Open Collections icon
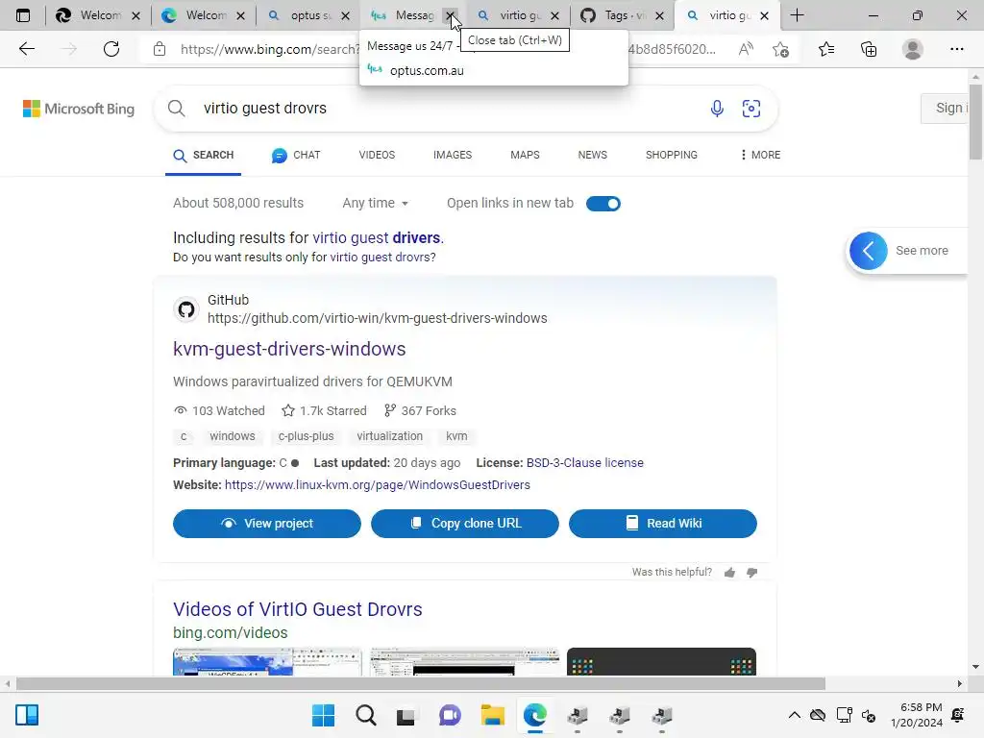 (869, 49)
